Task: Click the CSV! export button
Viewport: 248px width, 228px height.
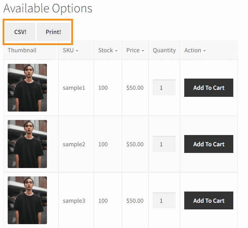Action: [x=20, y=32]
